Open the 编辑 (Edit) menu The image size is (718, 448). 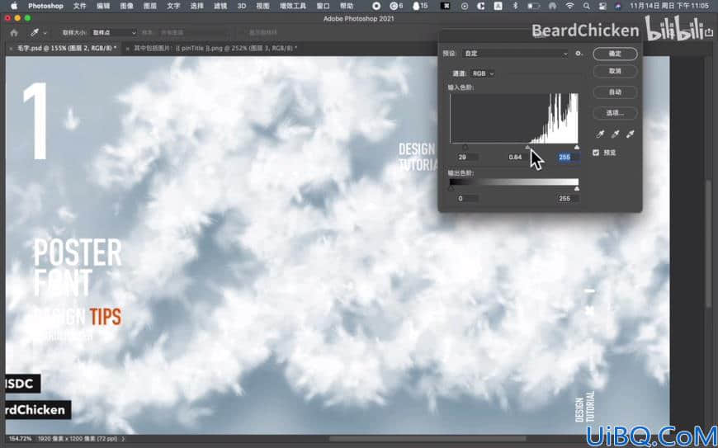[103, 6]
